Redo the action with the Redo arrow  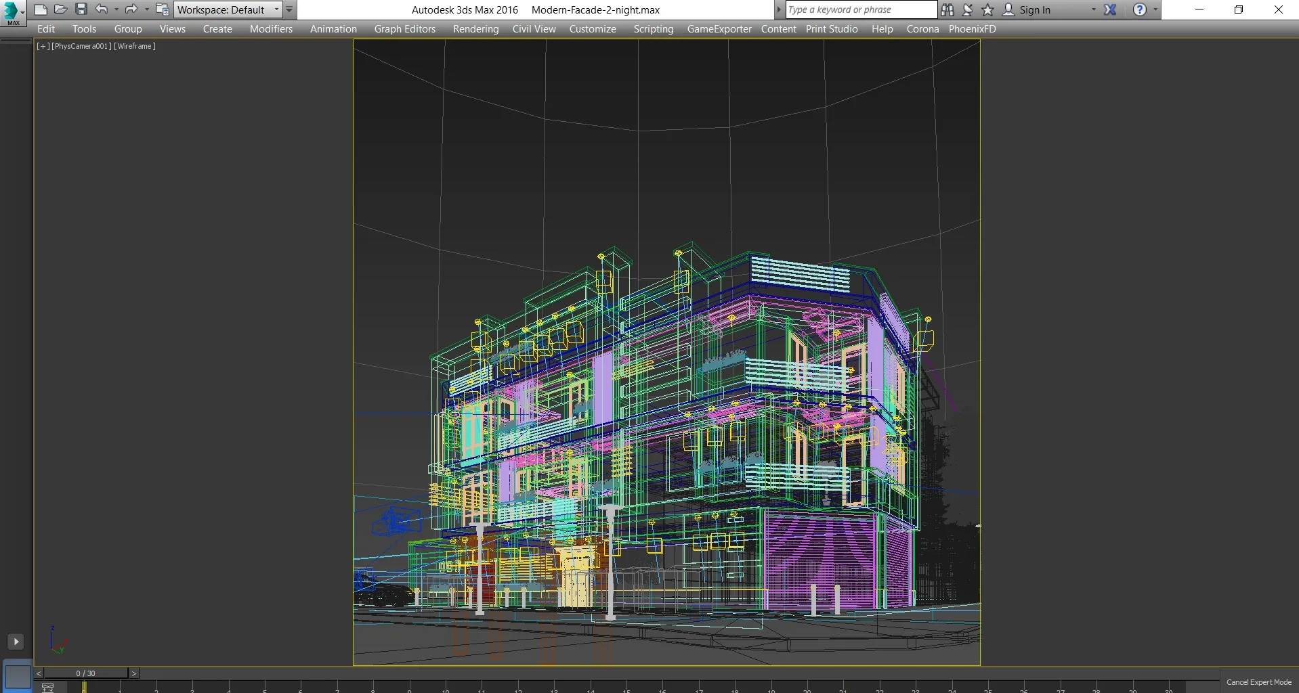tap(131, 9)
